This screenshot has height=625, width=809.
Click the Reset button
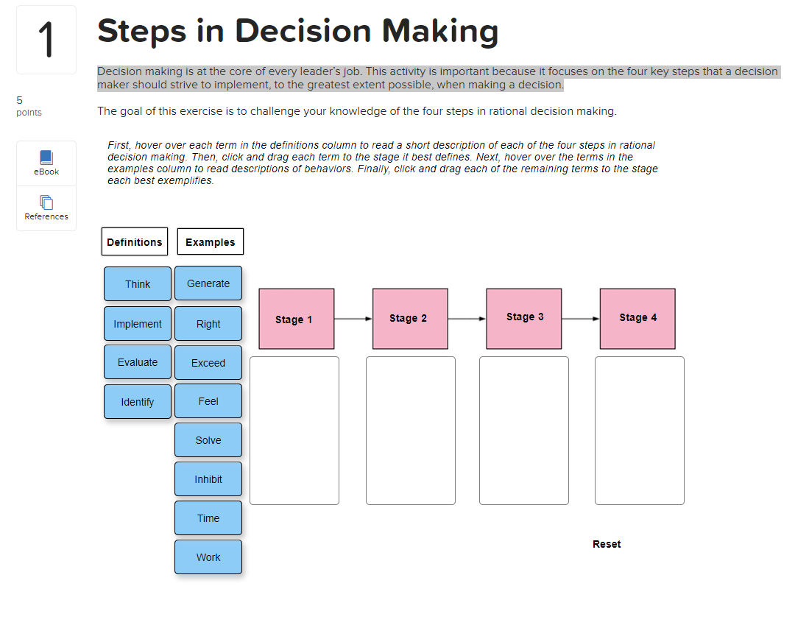pyautogui.click(x=607, y=544)
